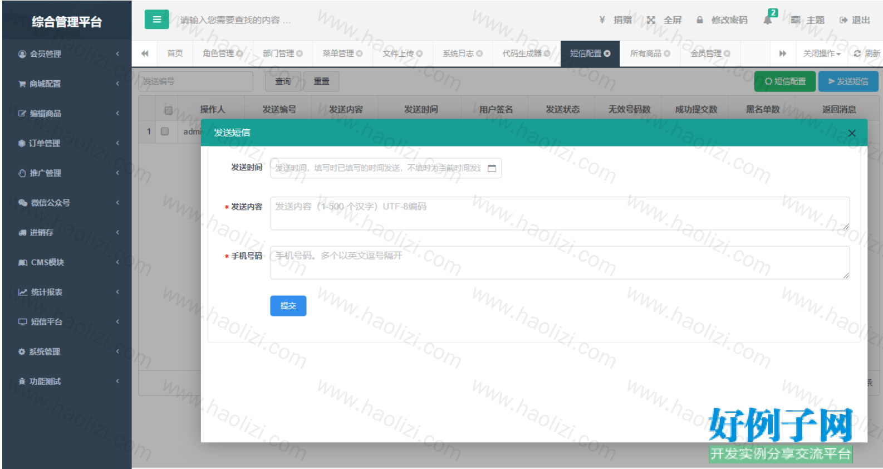Open the calendar icon in 发送时间 field
Screen dimensions: 883x469
(x=492, y=168)
